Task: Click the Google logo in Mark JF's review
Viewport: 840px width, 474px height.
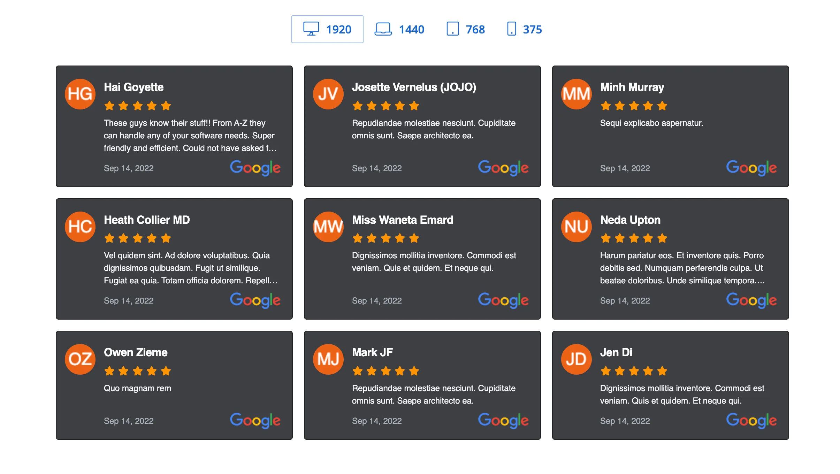Action: pos(503,421)
